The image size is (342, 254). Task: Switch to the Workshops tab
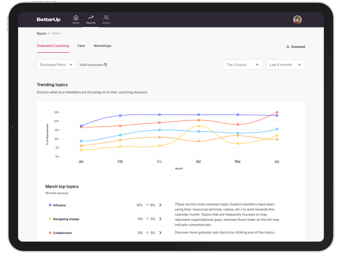pyautogui.click(x=102, y=46)
